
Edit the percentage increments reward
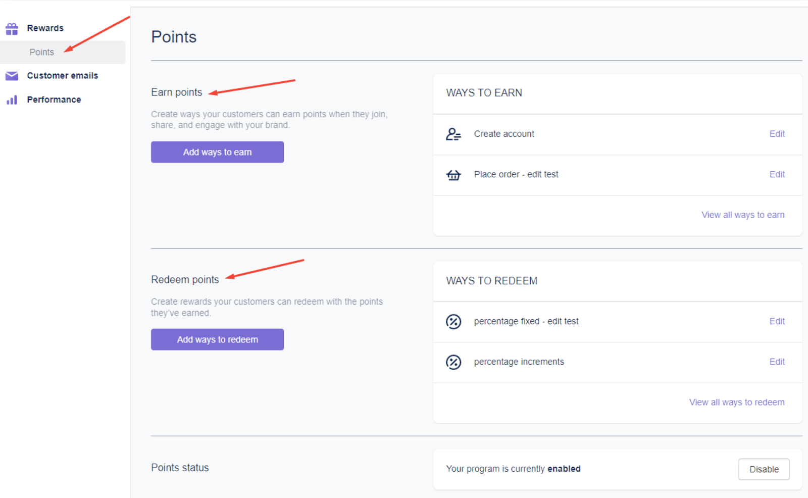(777, 362)
